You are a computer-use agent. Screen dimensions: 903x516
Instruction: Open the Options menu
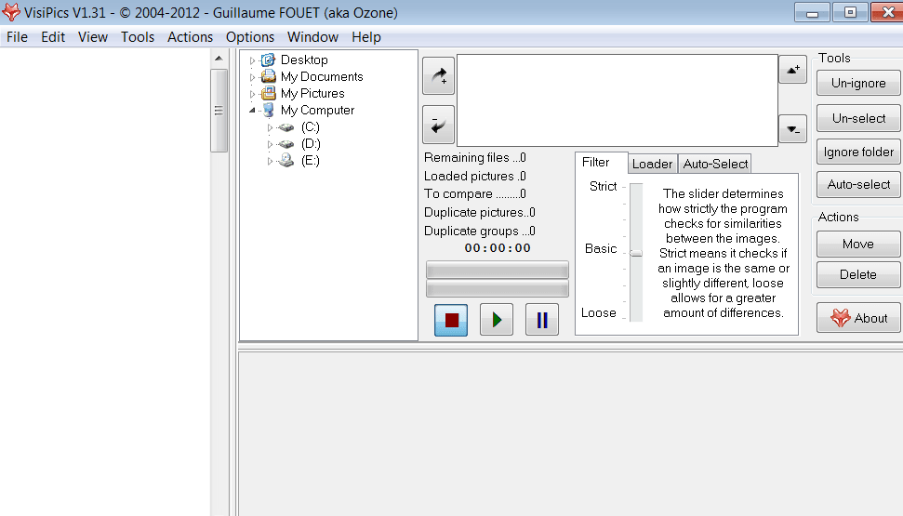(x=250, y=37)
